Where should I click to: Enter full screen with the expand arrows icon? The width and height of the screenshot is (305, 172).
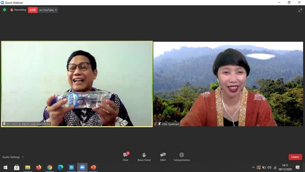[x=300, y=10]
